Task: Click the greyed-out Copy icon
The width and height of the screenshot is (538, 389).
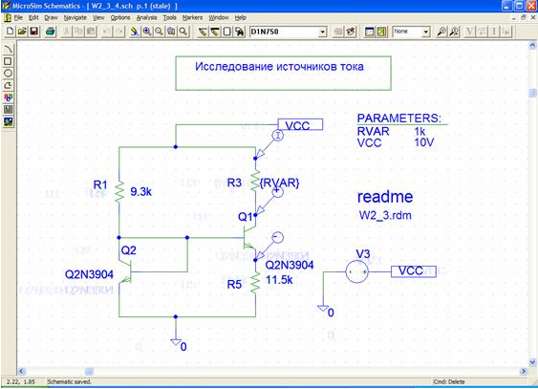Action: pos(79,32)
